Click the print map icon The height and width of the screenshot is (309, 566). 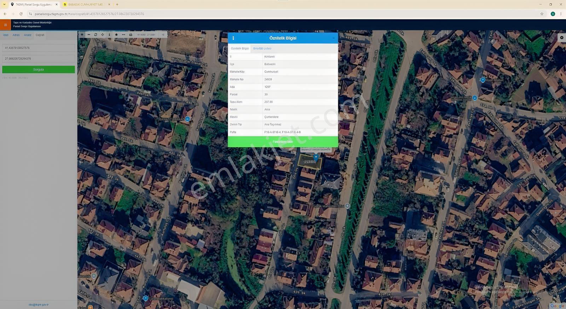point(131,35)
